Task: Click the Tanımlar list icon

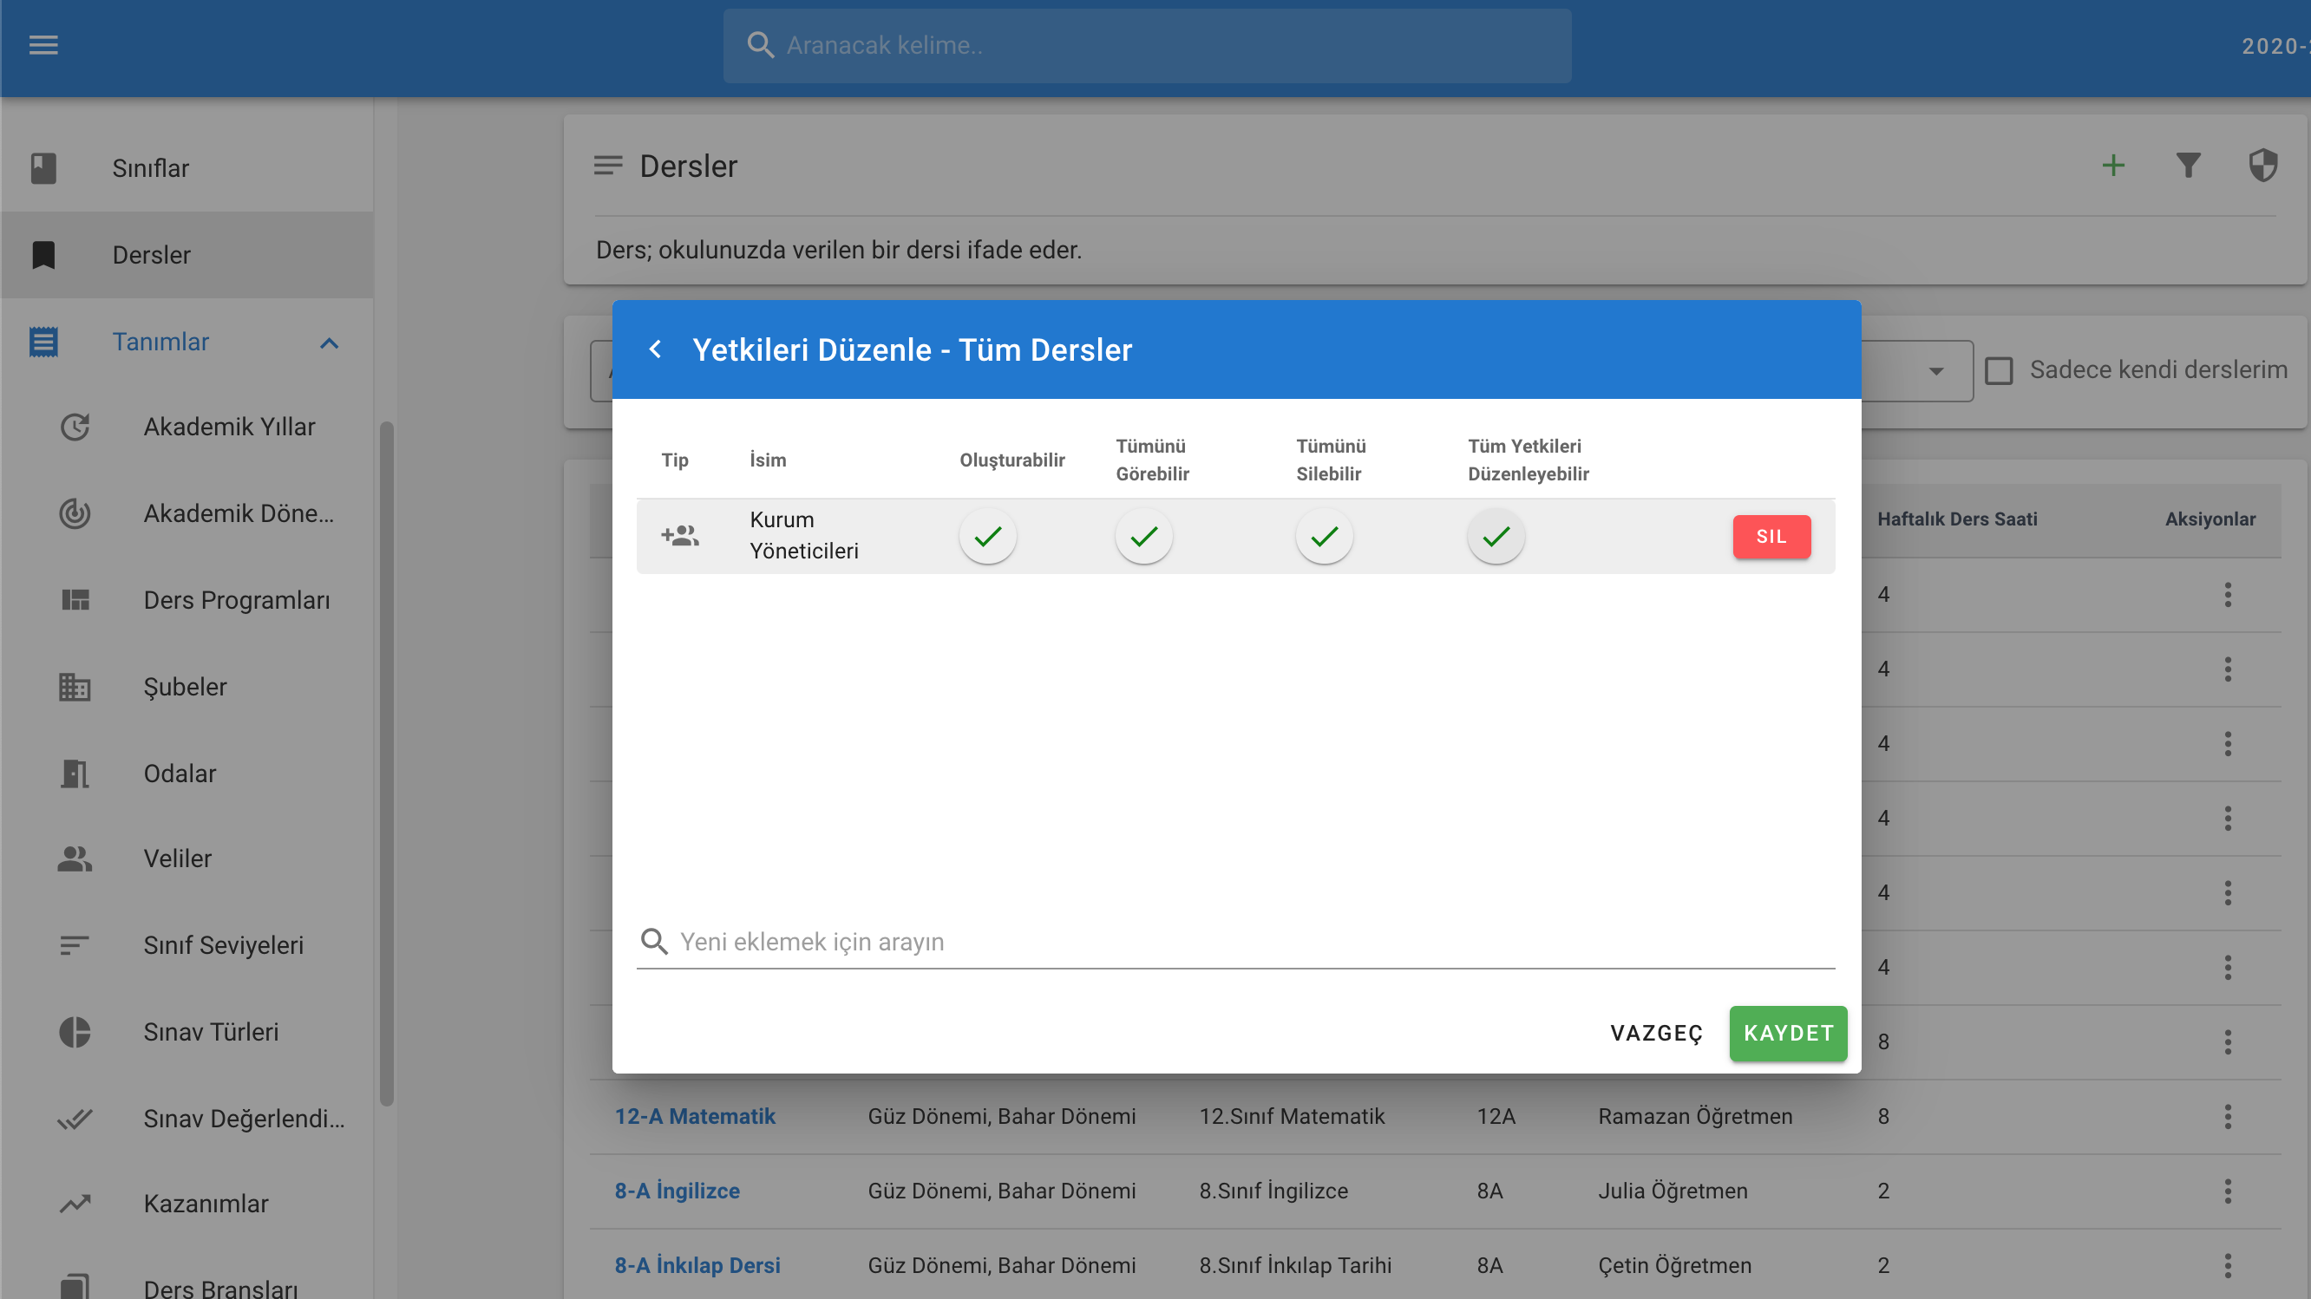Action: click(43, 343)
